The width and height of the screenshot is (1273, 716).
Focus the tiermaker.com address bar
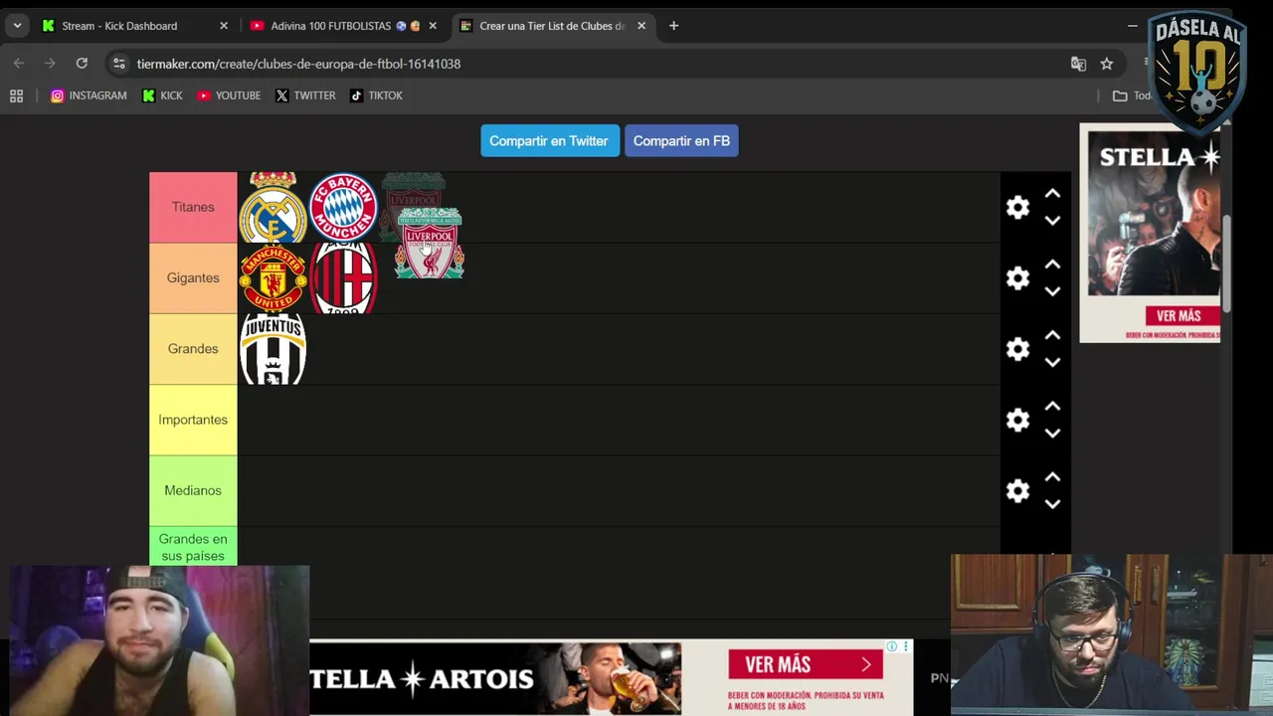point(597,64)
